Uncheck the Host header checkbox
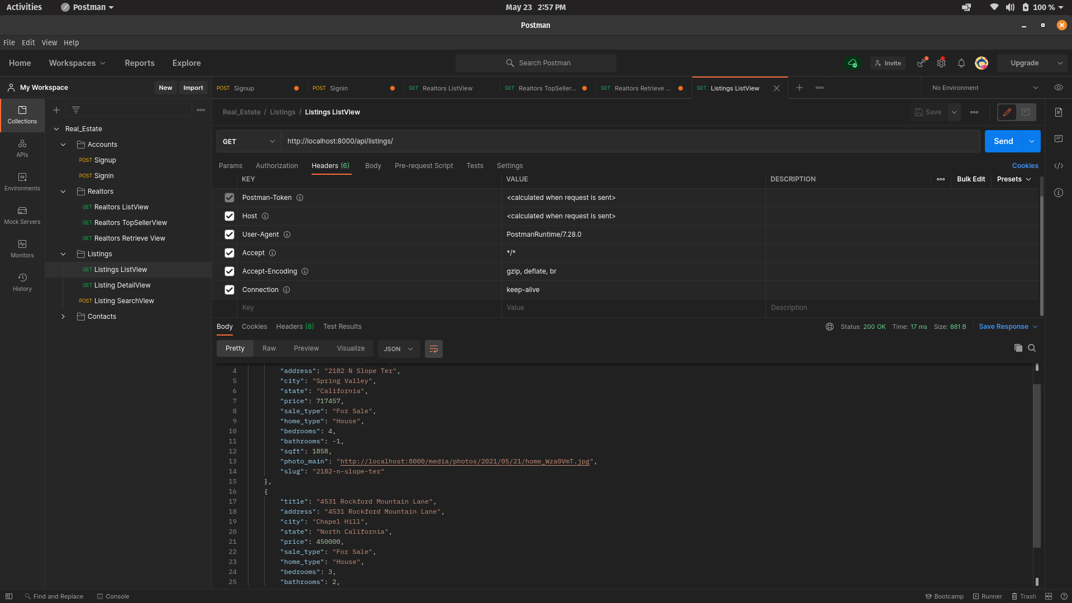The width and height of the screenshot is (1072, 603). pos(229,216)
